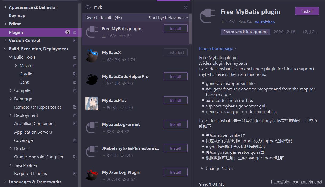Expand the Java Profiler node
This screenshot has width=325, height=187.
tap(11, 165)
